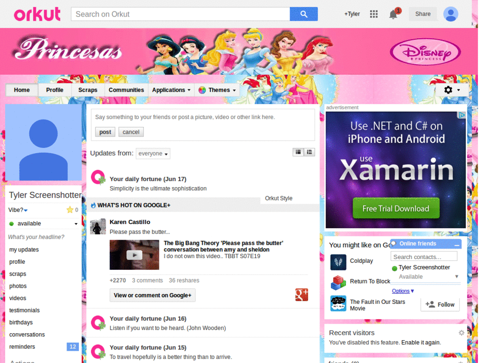Click the Jun 16 daily fortune icon

(x=98, y=323)
